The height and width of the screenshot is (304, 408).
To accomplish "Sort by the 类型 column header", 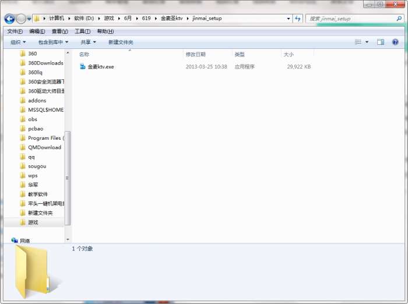I will coord(240,54).
